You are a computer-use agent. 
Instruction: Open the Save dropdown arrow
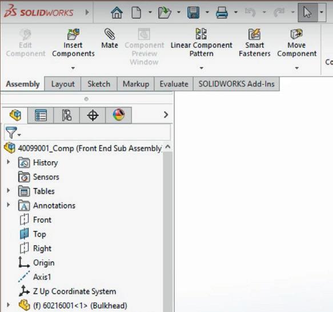point(207,12)
